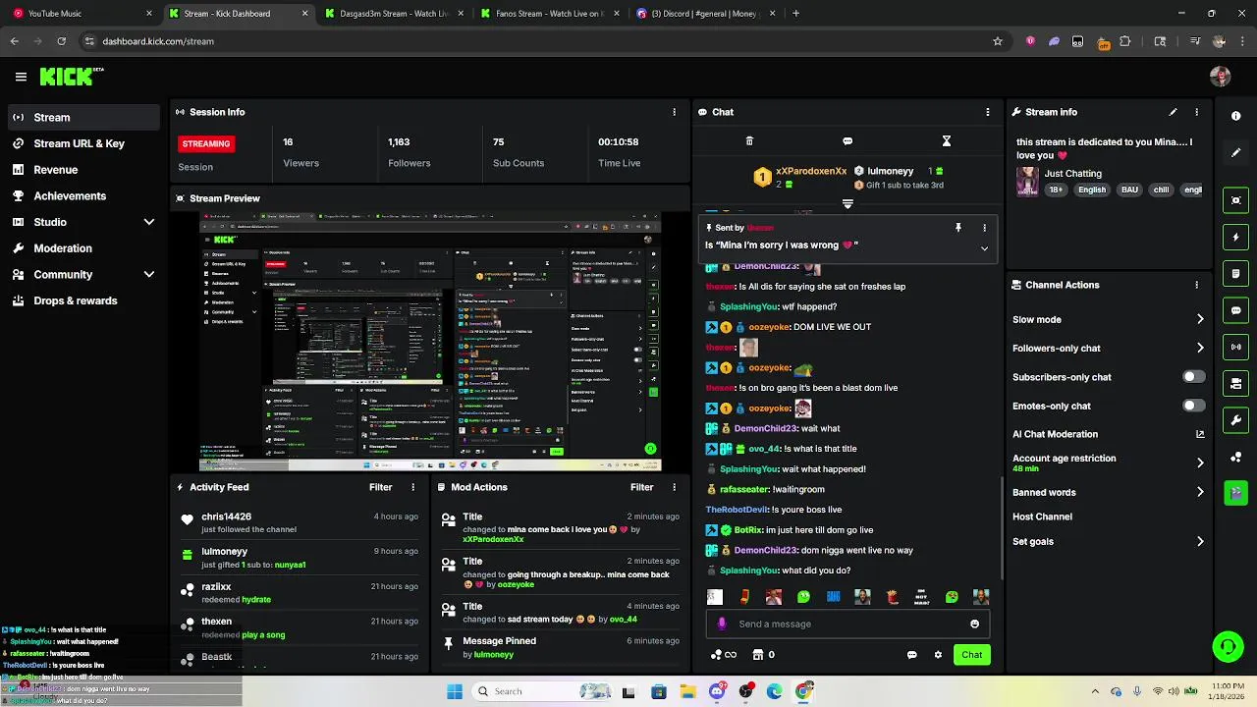Open Stream info three-dot menu
The image size is (1257, 707).
[1196, 112]
